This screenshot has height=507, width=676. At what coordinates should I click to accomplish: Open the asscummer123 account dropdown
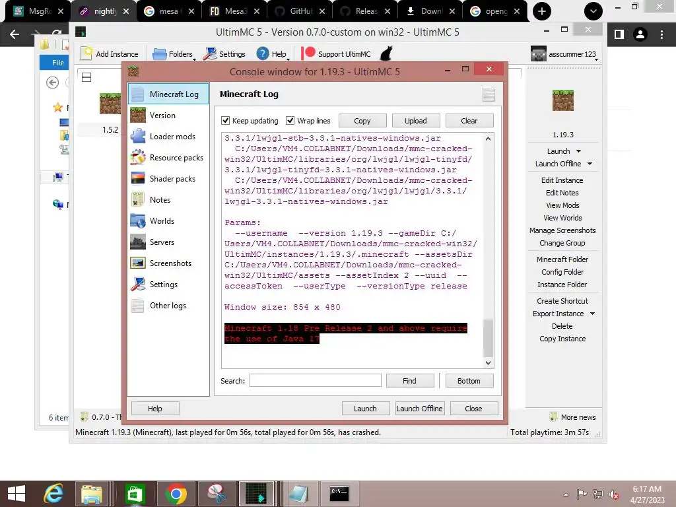pos(565,54)
